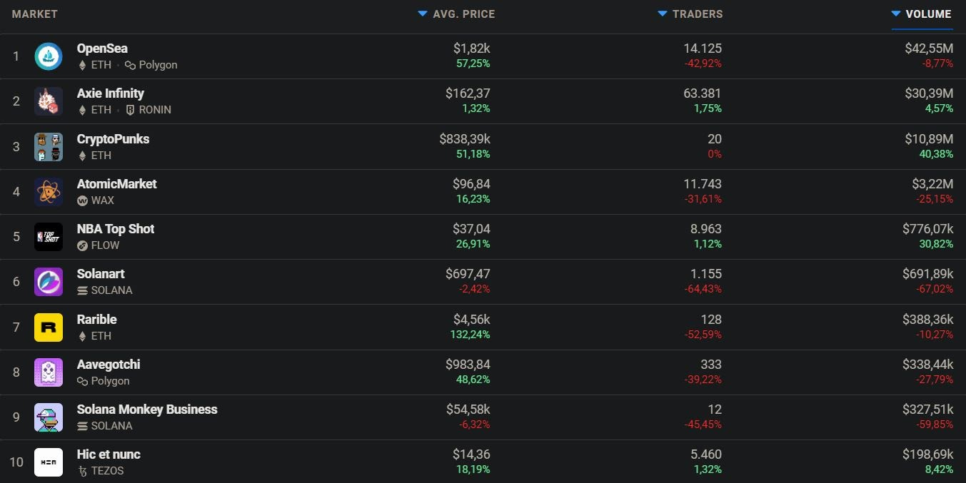Click the RONIN chain icon under Axie Infinity
Image resolution: width=966 pixels, height=483 pixels.
point(130,110)
